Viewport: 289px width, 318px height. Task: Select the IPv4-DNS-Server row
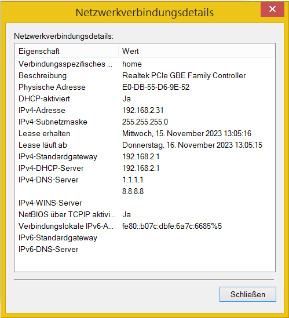coord(145,180)
